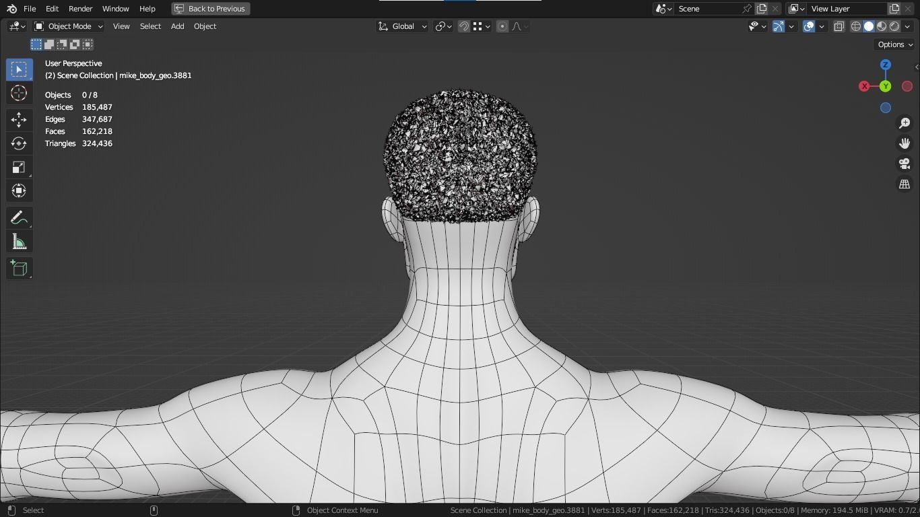Switch to material preview shading
The height and width of the screenshot is (517, 920).
pos(882,26)
